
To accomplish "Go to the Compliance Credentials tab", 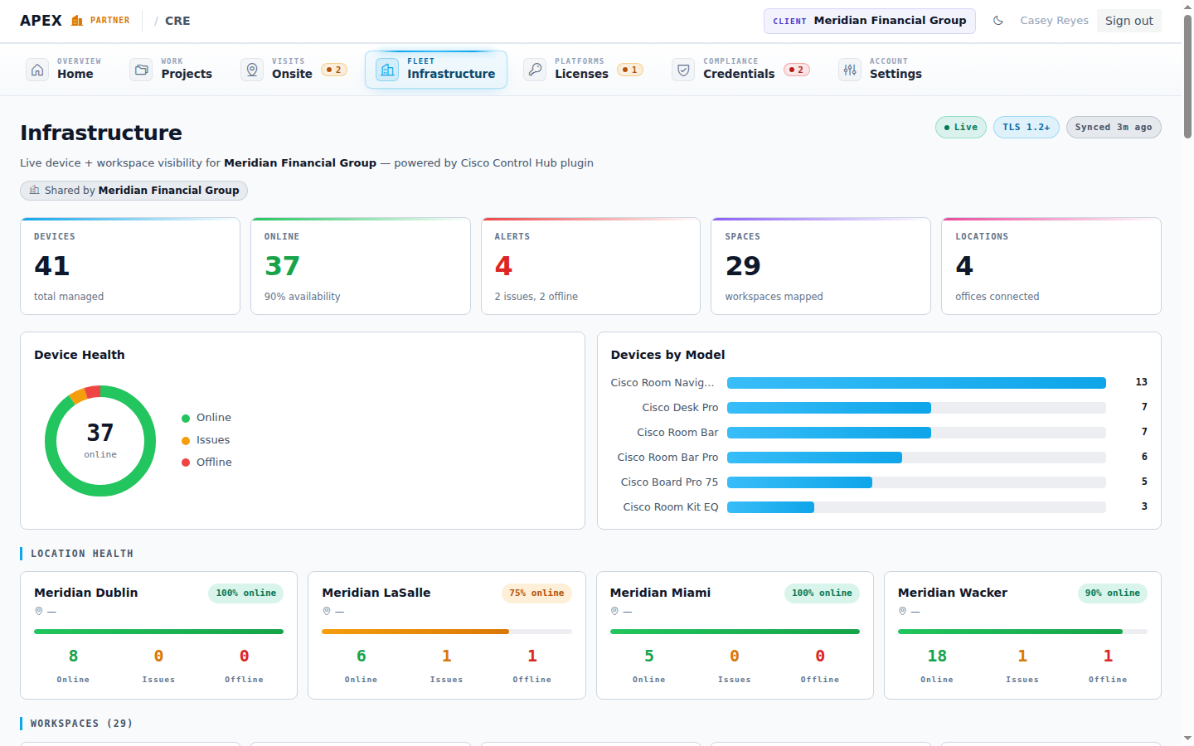I will tap(741, 70).
